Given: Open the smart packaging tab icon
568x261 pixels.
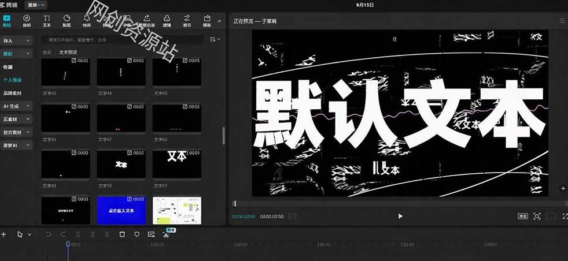Looking at the screenshot, I should [147, 21].
